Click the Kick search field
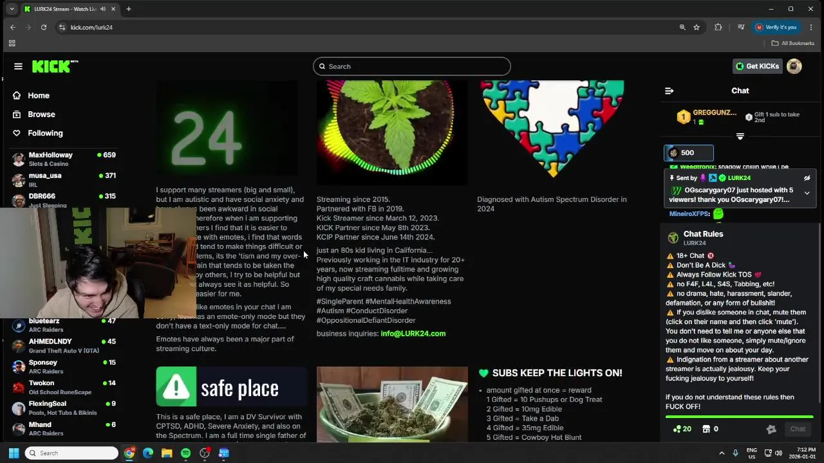The image size is (824, 463). 412,66
